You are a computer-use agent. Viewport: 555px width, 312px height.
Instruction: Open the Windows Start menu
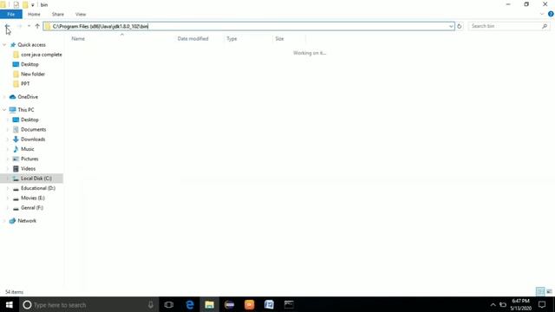pyautogui.click(x=10, y=304)
